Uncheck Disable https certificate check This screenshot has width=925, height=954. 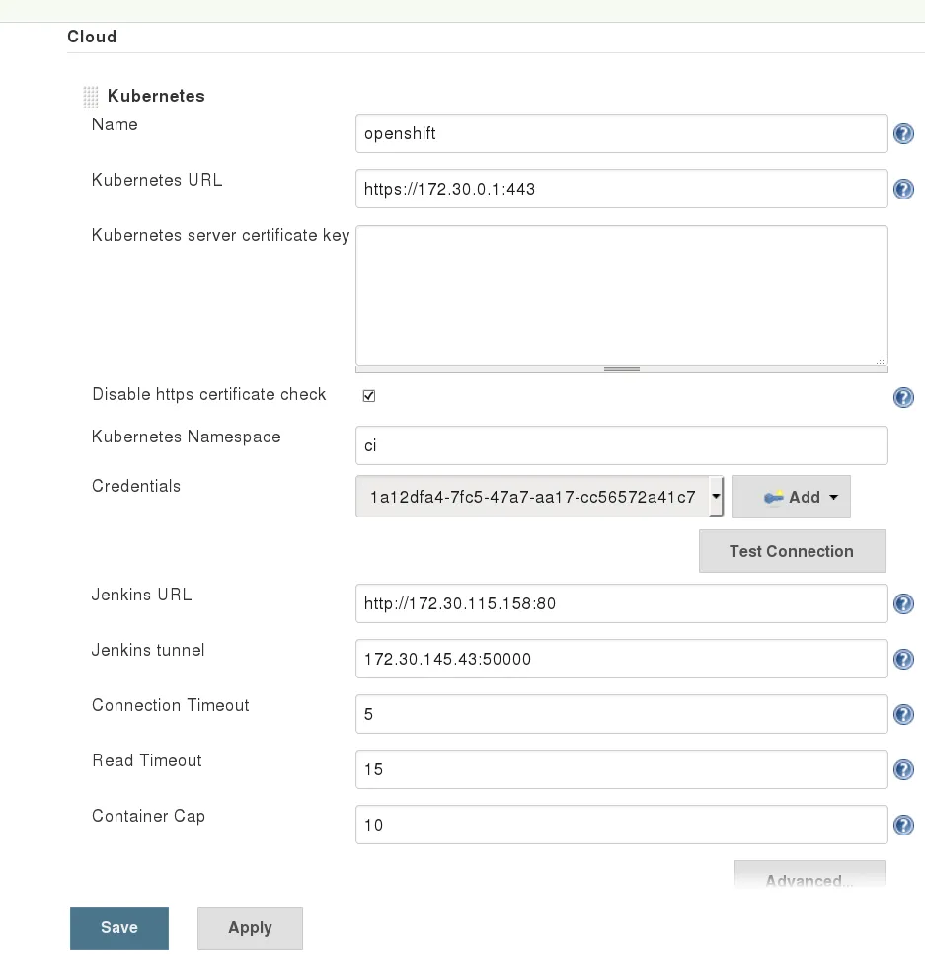[x=368, y=395]
